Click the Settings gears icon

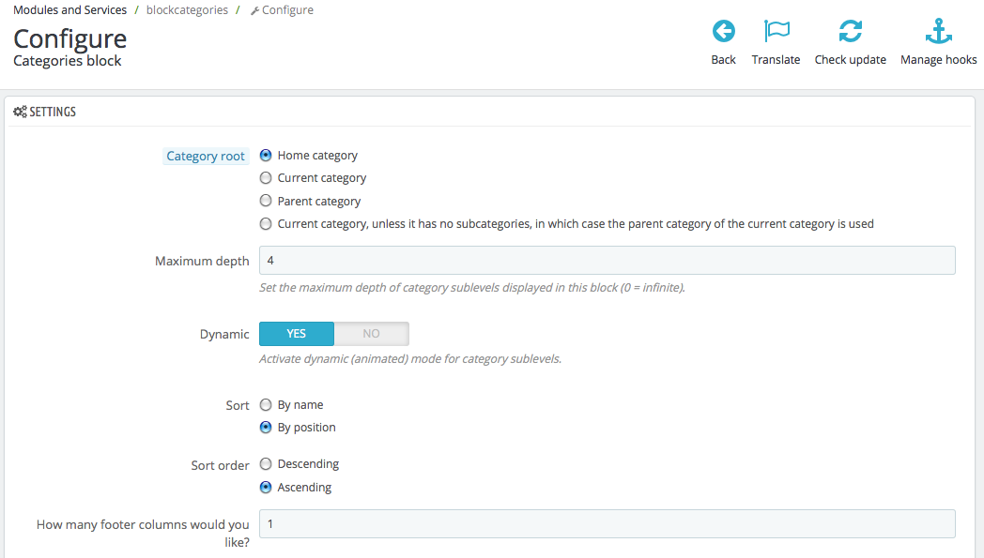click(20, 112)
